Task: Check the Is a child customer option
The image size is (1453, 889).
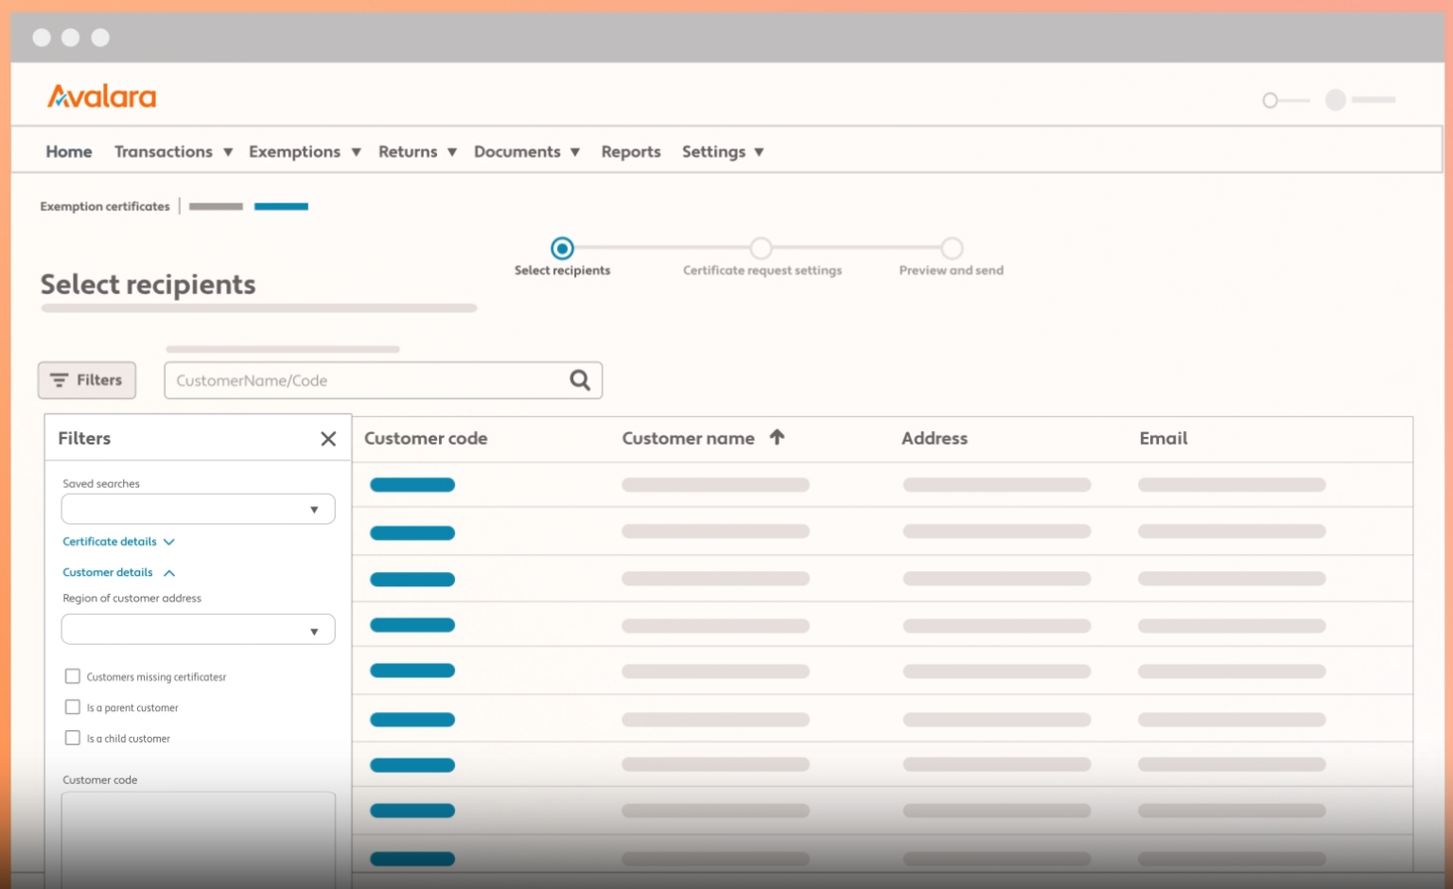Action: tap(73, 738)
